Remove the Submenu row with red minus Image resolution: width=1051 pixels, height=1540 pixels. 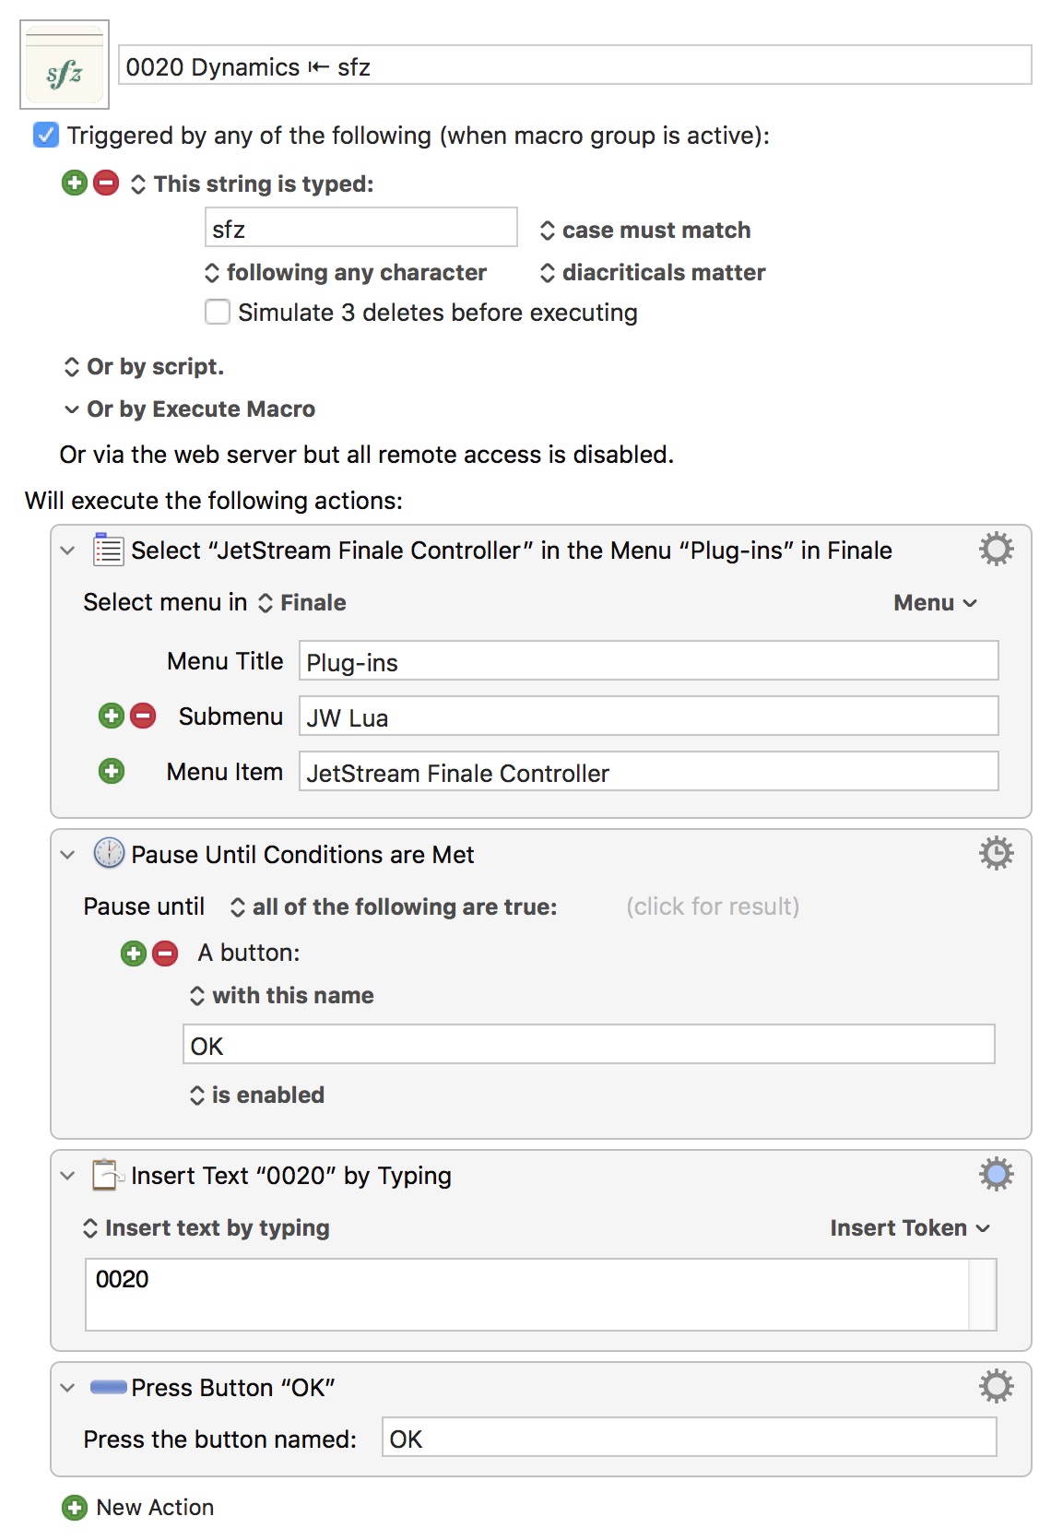pos(143,716)
